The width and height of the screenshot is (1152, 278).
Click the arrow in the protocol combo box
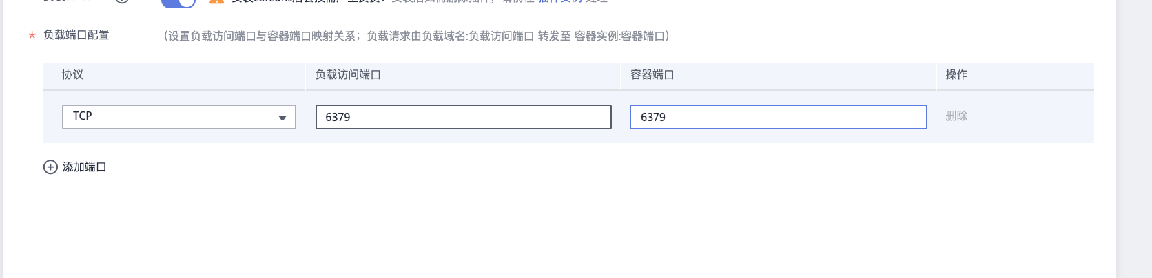coord(282,118)
